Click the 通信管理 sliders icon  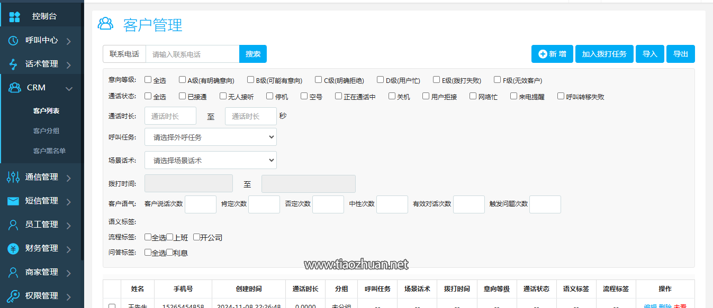coord(13,177)
